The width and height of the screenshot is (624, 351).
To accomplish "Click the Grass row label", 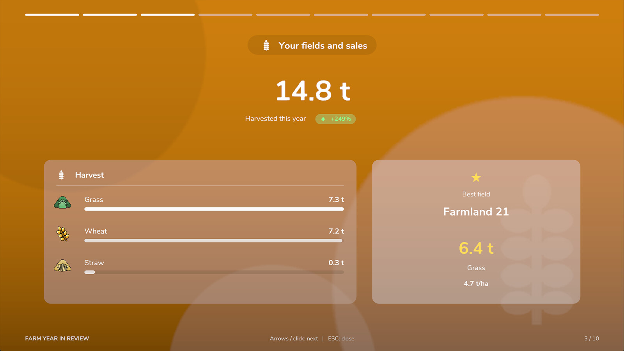I will (x=94, y=200).
